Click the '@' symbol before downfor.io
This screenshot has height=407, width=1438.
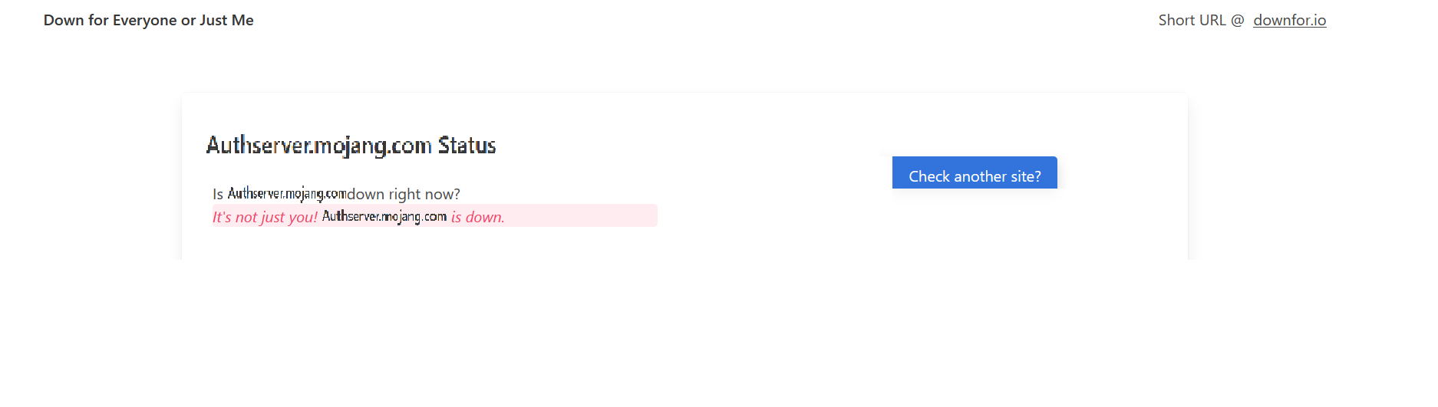(1237, 21)
